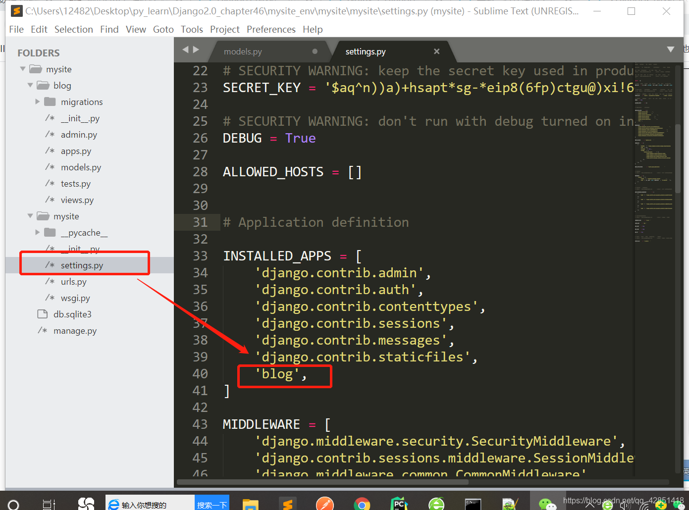The width and height of the screenshot is (689, 510).
Task: Open blog's __init__.py file
Action: [x=80, y=118]
